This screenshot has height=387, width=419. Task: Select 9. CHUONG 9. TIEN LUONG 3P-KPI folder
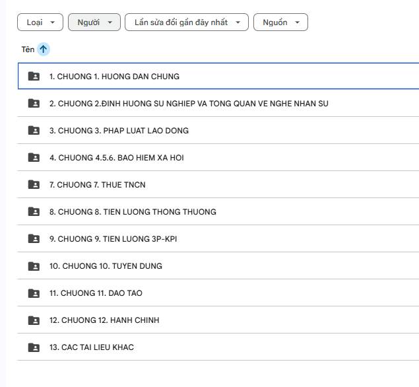pyautogui.click(x=113, y=239)
